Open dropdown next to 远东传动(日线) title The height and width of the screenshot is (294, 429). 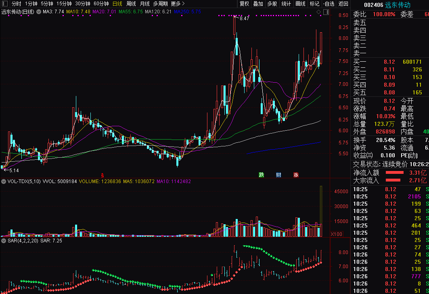(38, 12)
